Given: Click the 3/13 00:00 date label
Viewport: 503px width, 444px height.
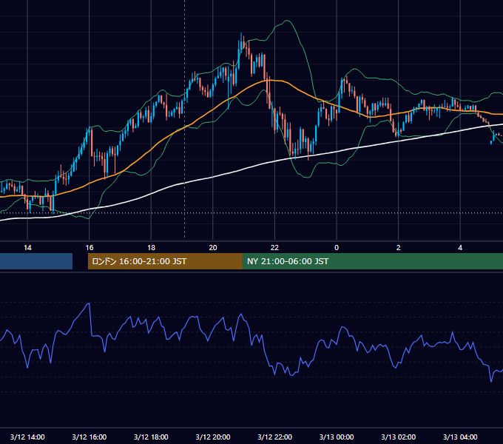Looking at the screenshot, I should (337, 437).
